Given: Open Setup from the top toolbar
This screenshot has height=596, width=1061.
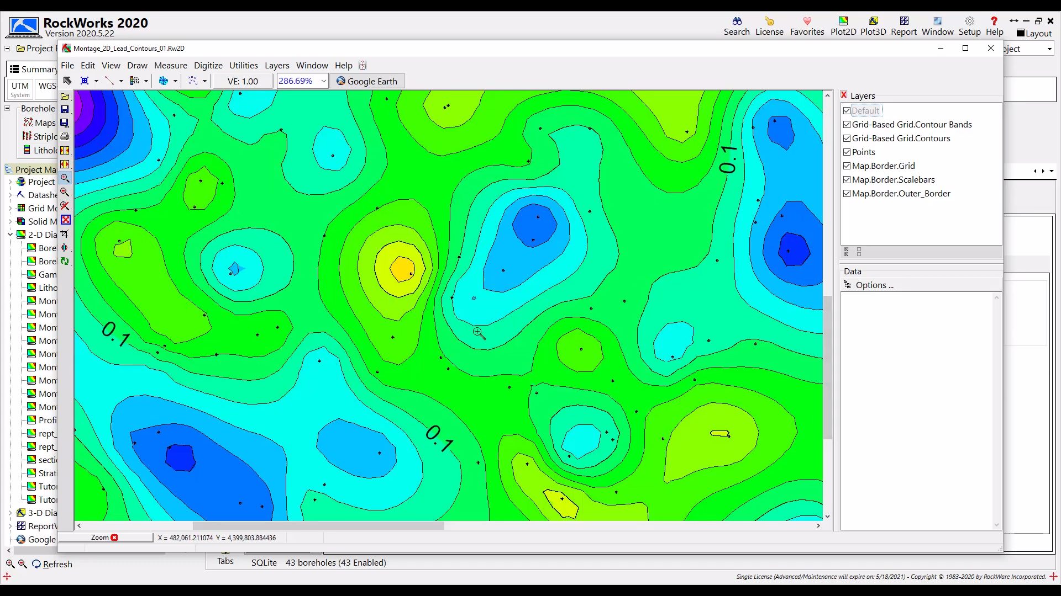Looking at the screenshot, I should click(969, 26).
